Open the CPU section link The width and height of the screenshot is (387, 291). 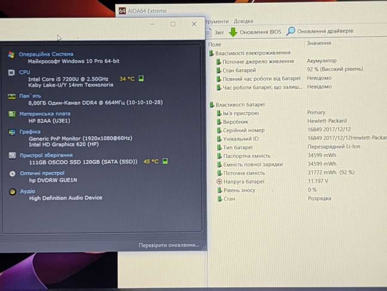click(25, 72)
